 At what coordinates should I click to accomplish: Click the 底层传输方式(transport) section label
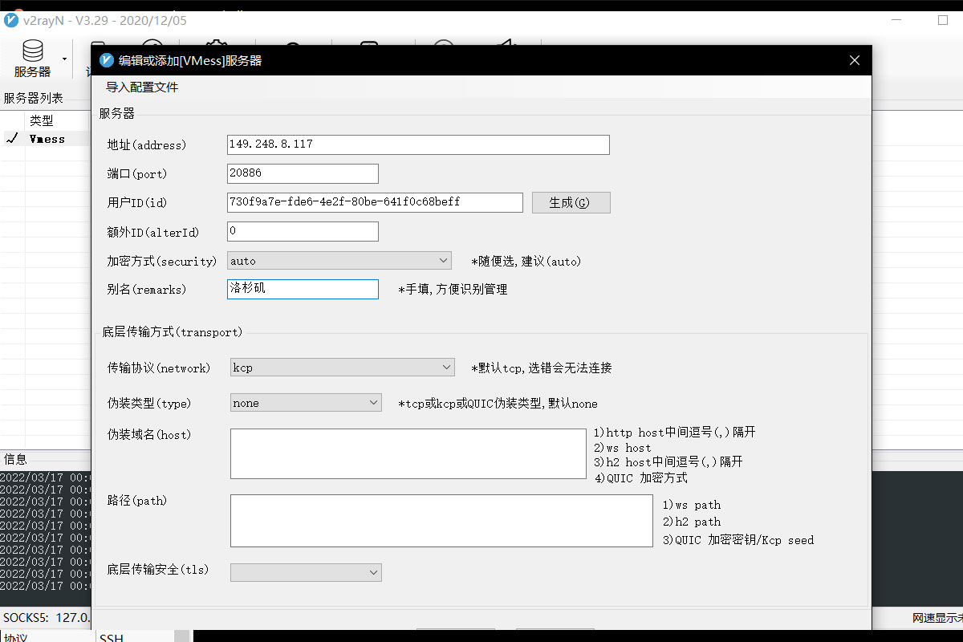point(173,331)
